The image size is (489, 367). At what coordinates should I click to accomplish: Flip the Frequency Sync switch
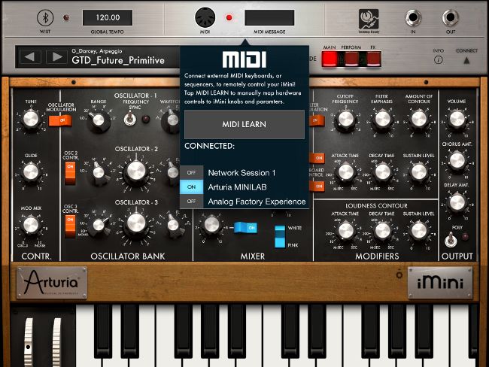click(x=129, y=120)
